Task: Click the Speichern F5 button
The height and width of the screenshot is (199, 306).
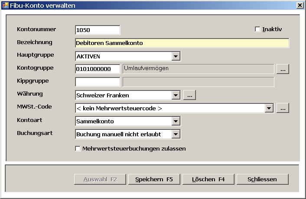Action: [x=154, y=179]
